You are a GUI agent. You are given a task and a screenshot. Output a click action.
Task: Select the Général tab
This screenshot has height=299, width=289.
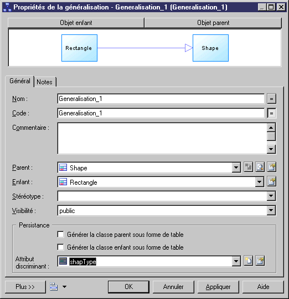[x=20, y=81]
